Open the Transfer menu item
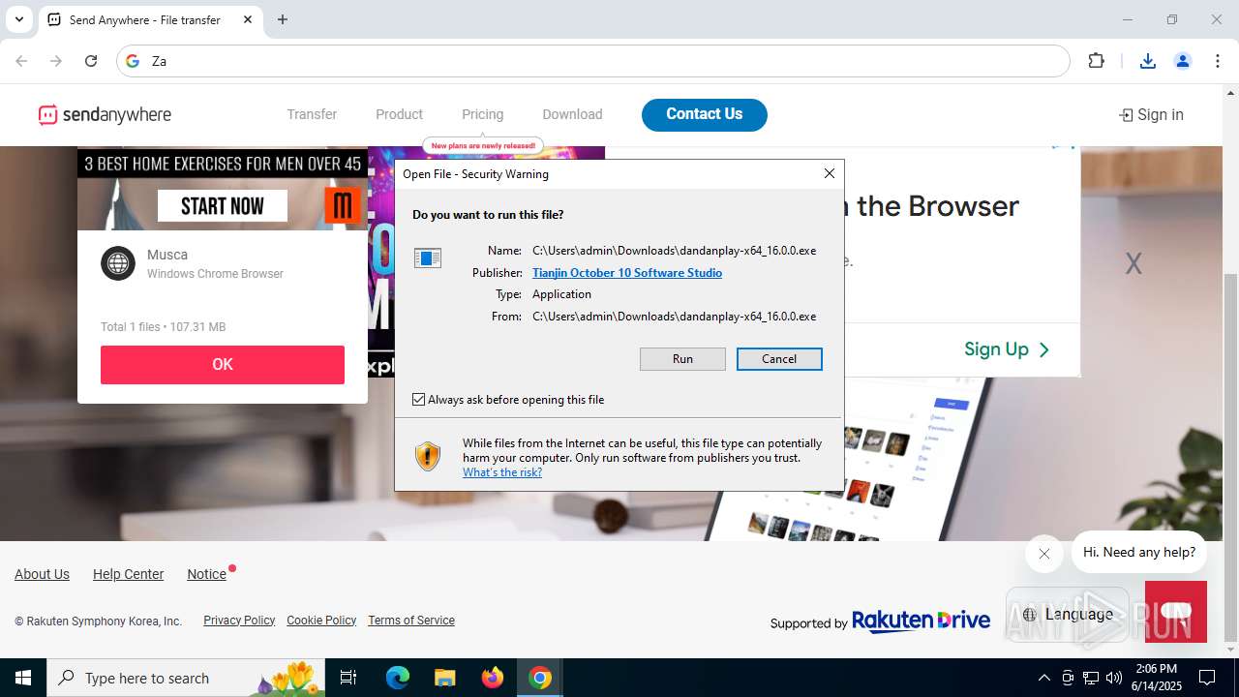This screenshot has height=697, width=1239. [312, 114]
